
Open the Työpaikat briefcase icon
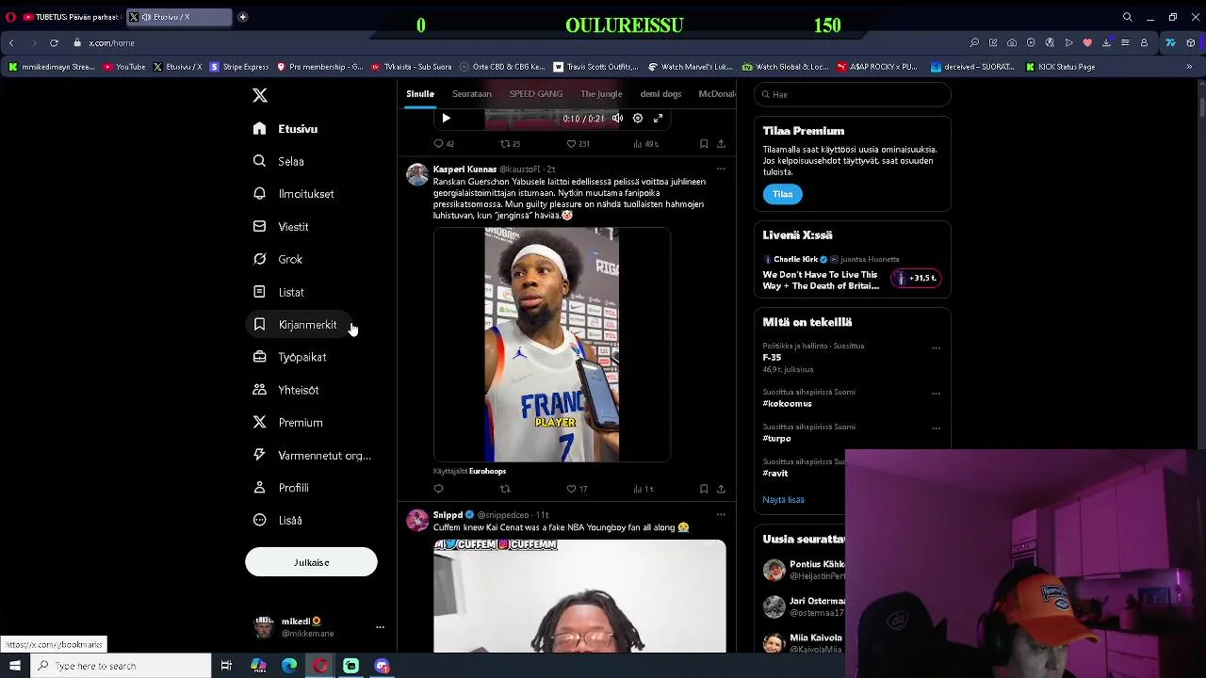pos(259,357)
